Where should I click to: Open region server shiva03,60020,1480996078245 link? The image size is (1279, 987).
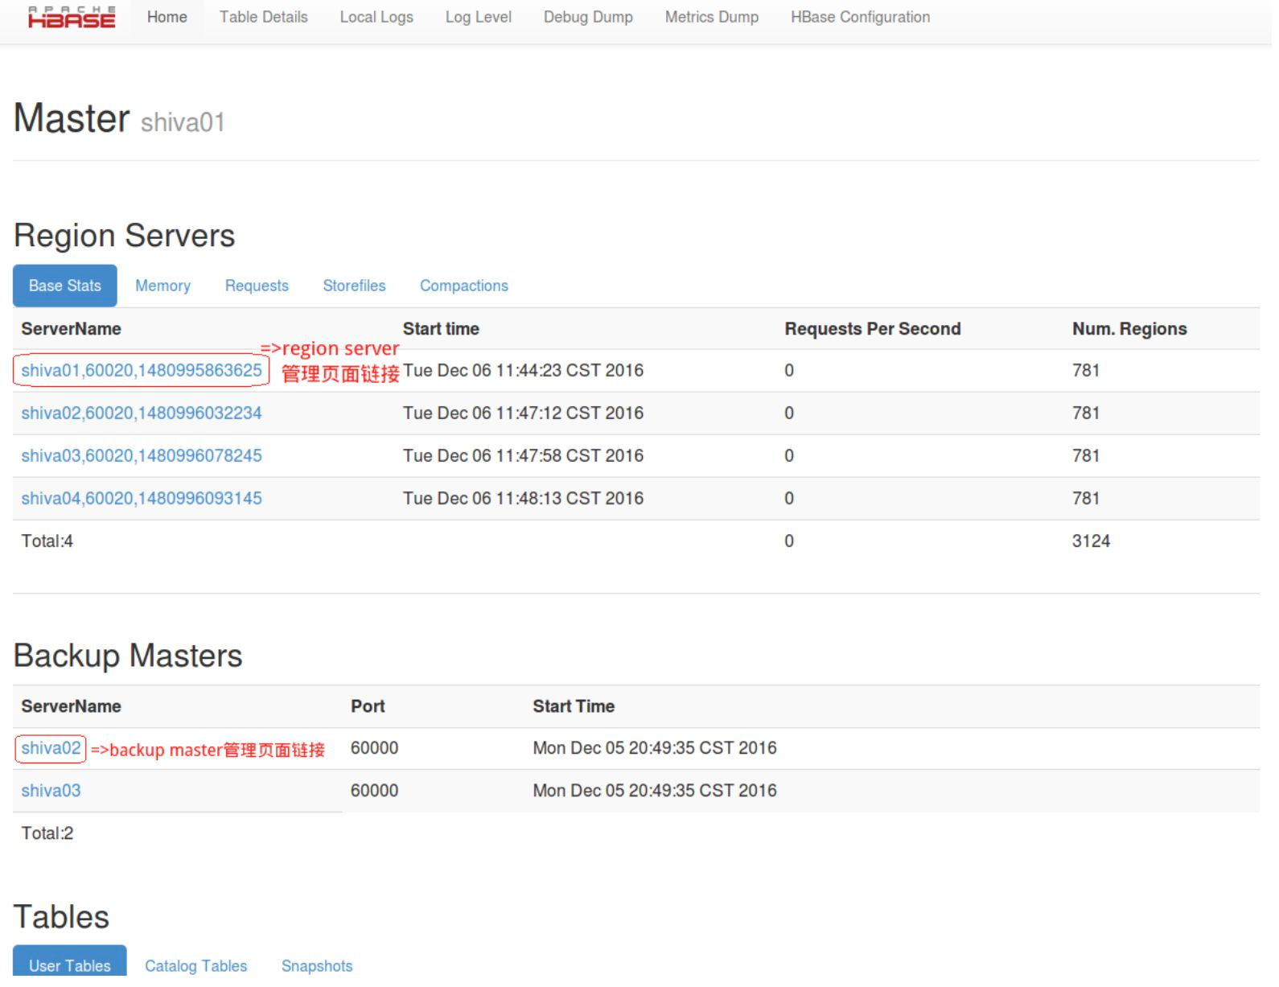pos(142,455)
